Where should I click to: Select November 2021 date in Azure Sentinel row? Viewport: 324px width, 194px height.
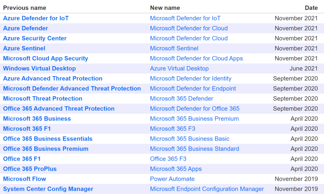point(296,48)
